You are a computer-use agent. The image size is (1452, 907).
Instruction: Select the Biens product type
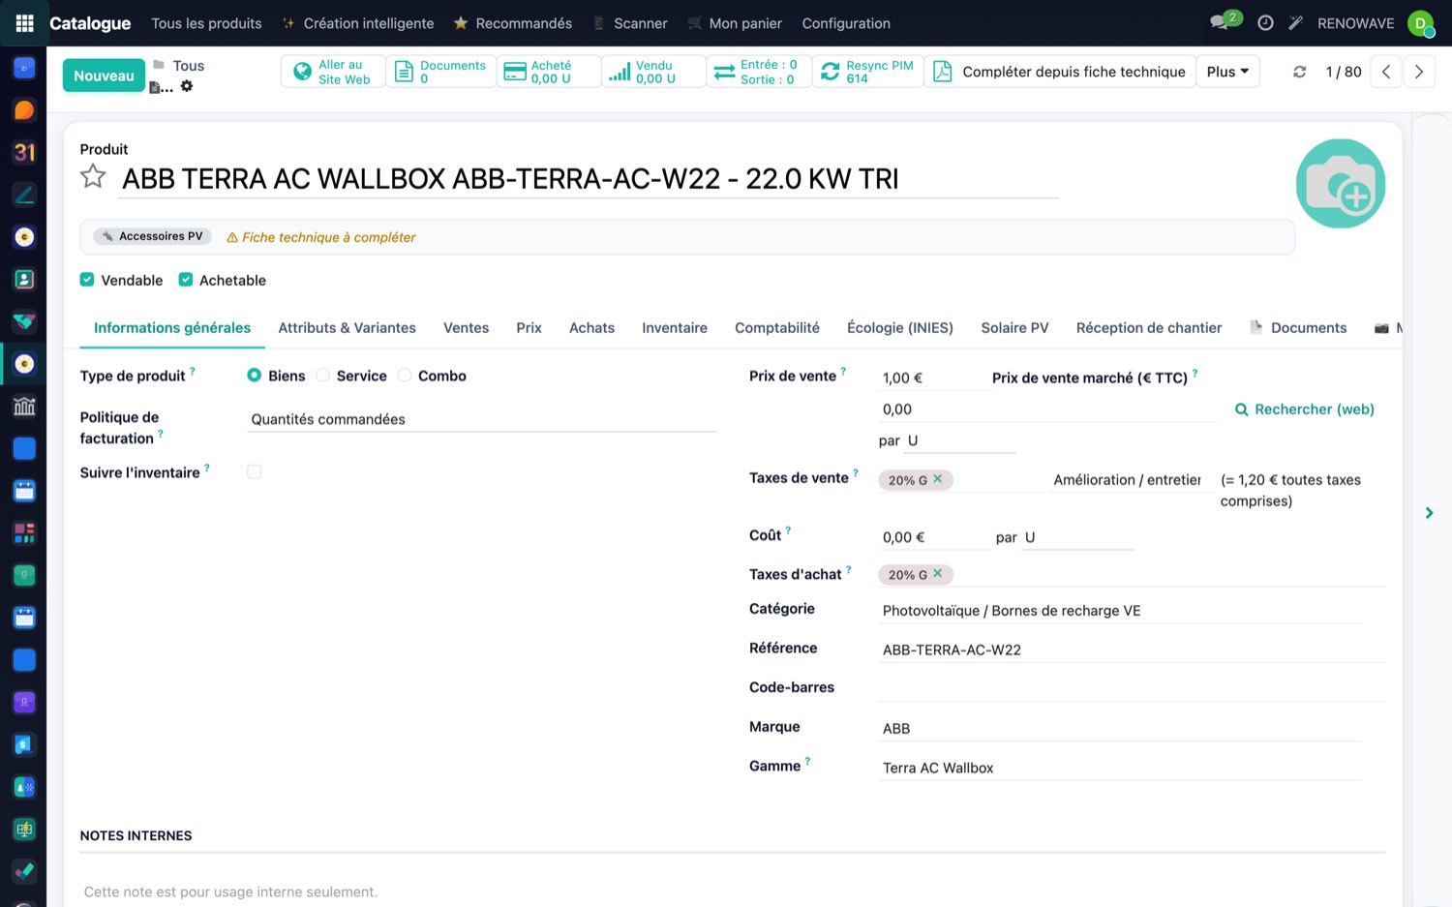point(254,376)
